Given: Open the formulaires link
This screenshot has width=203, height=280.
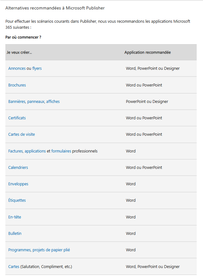Looking at the screenshot, I should click(61, 151).
